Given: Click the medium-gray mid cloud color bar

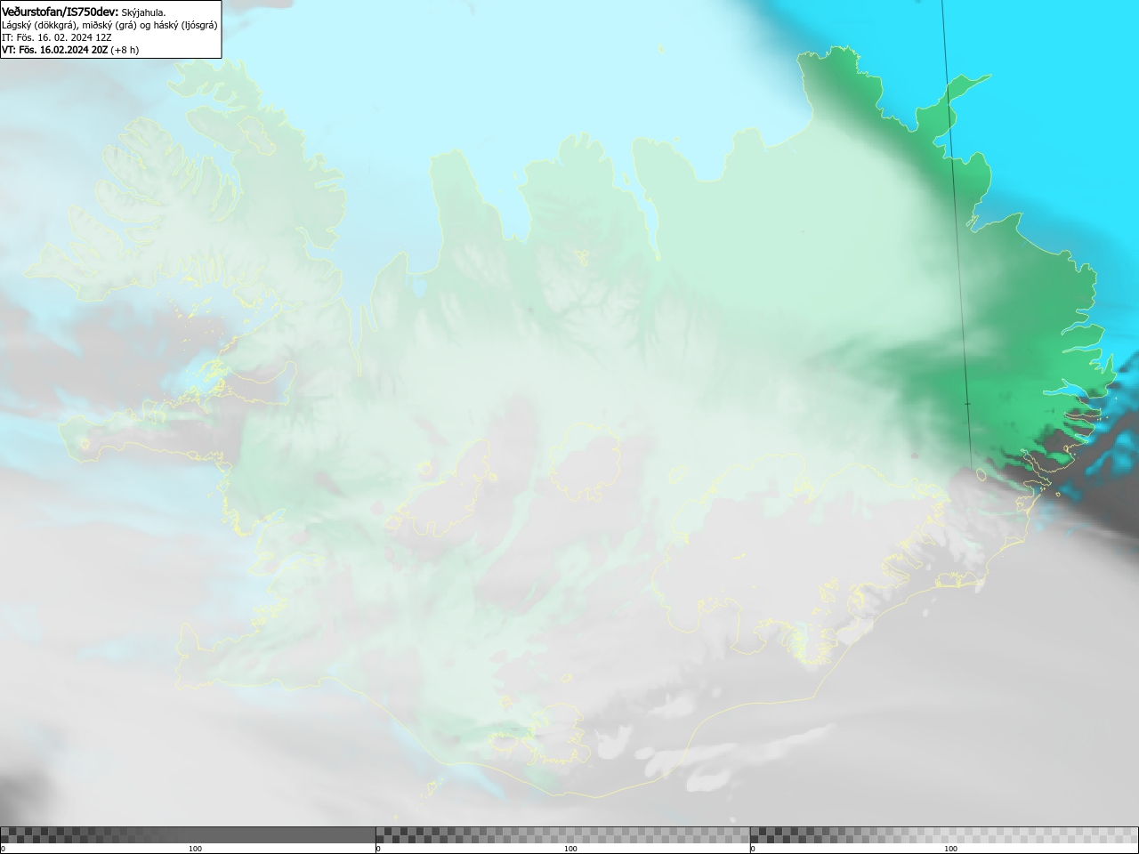Looking at the screenshot, I should pyautogui.click(x=563, y=834).
